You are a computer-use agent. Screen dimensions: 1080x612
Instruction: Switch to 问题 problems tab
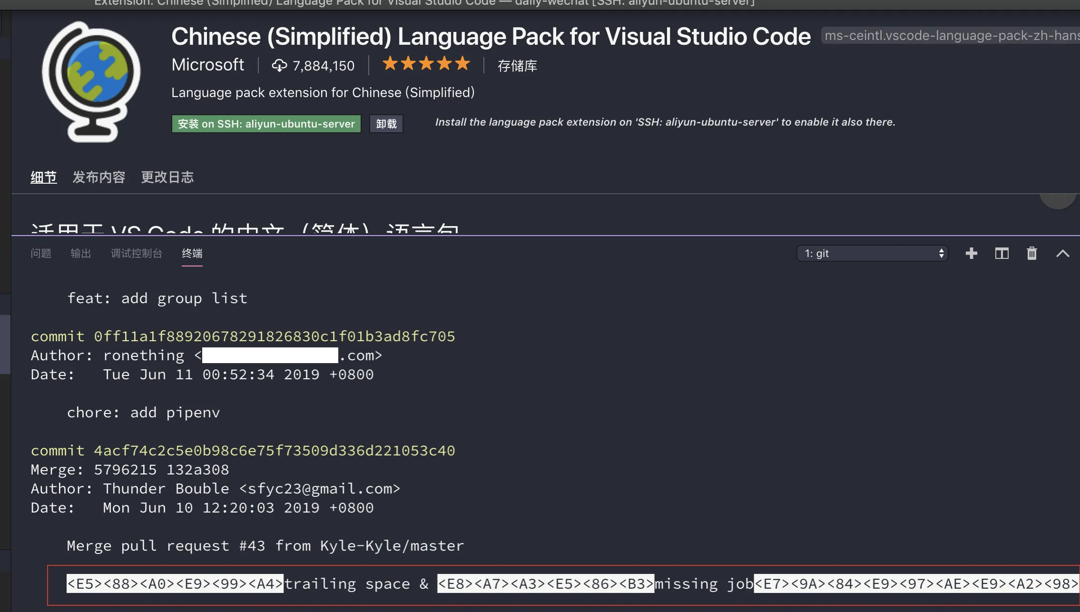(41, 253)
